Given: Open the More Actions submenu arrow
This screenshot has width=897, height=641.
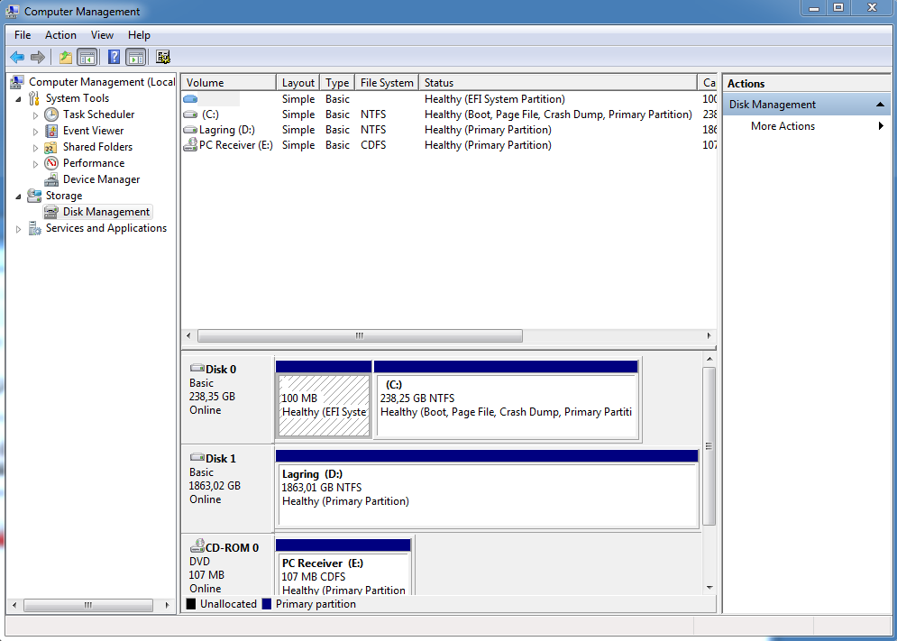Looking at the screenshot, I should (x=881, y=126).
